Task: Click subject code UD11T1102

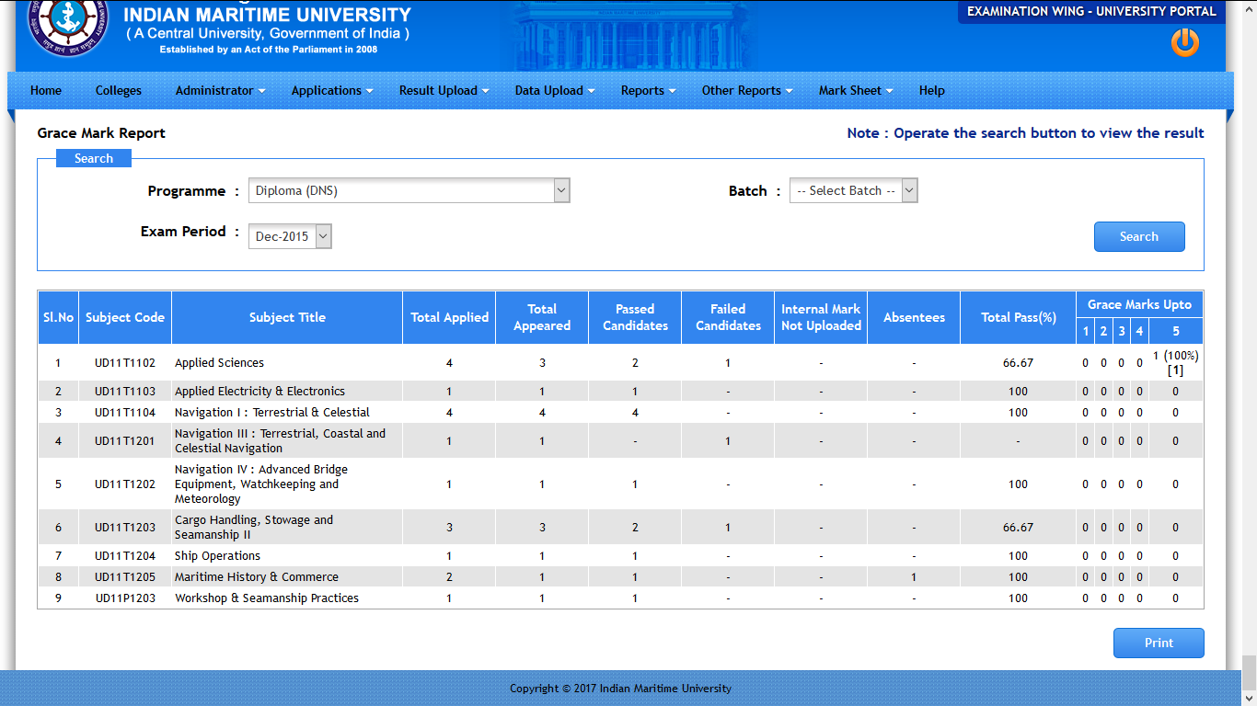Action: pos(125,363)
